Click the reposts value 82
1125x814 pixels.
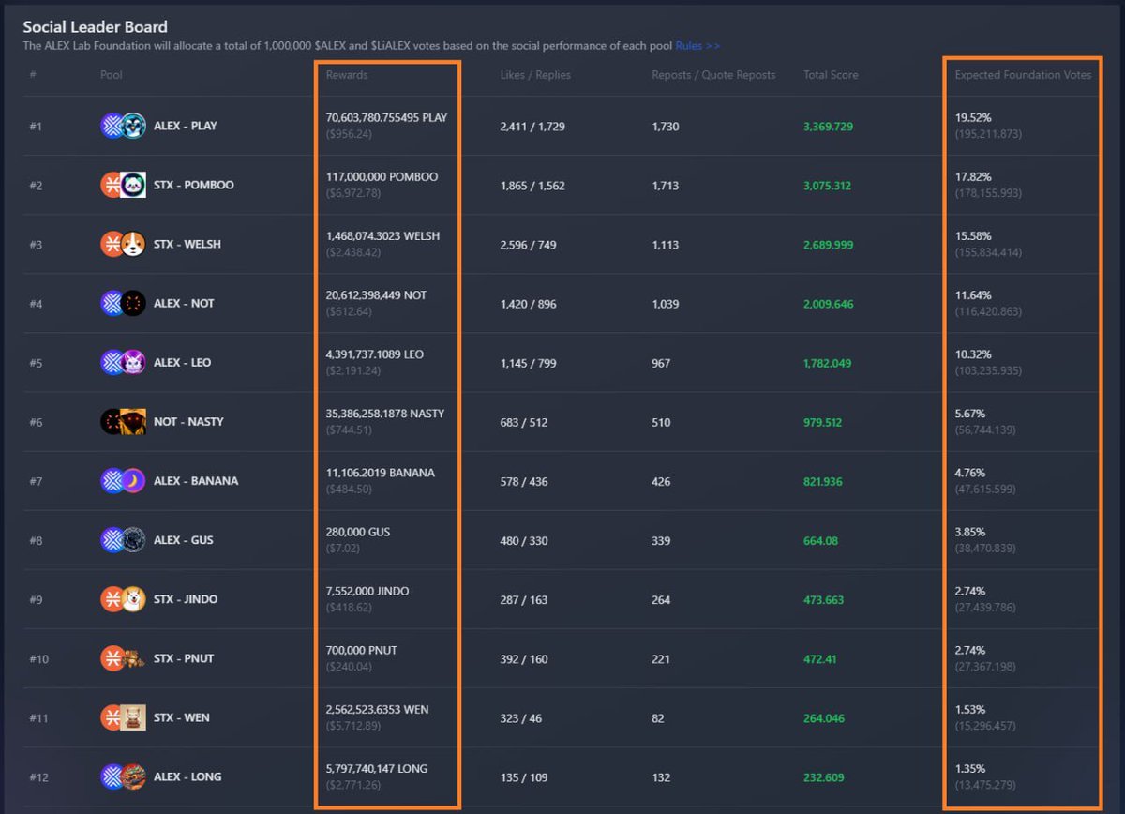[x=658, y=716]
